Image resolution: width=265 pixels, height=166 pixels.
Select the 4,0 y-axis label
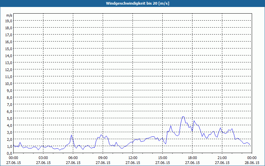pyautogui.click(x=10, y=125)
